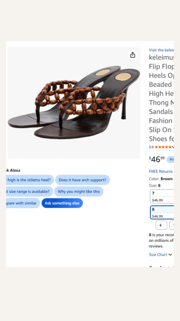Click the product title text
This screenshot has width=180, height=321.
pos(162,98)
